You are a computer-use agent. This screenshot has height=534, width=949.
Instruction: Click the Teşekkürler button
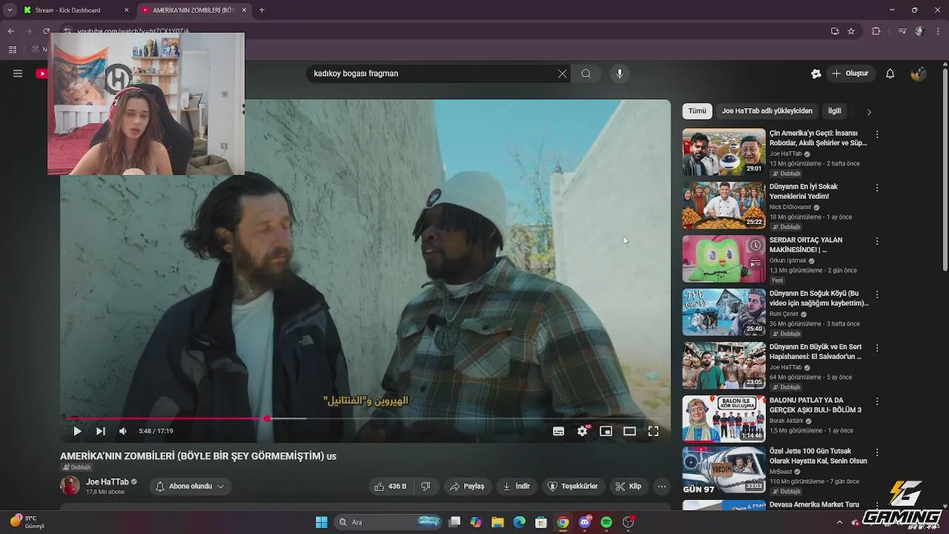click(x=572, y=487)
